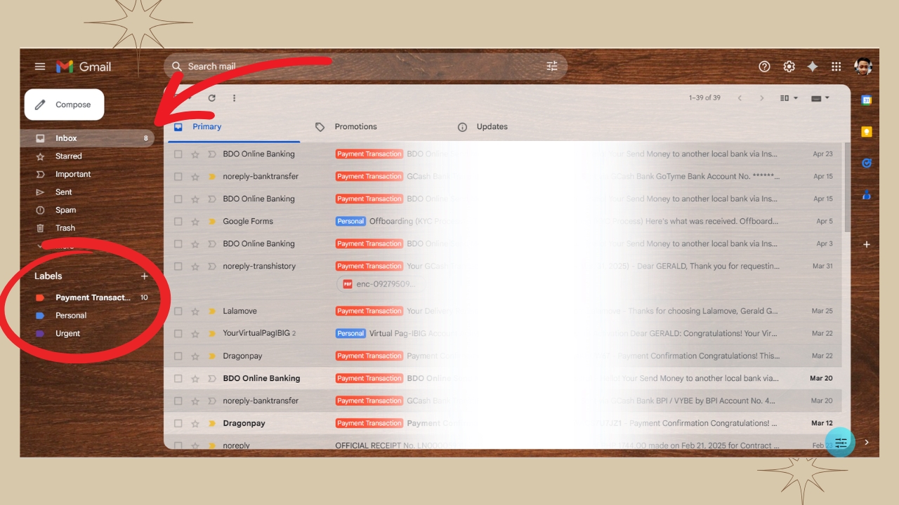Get add-ons plus icon in side panel
This screenshot has height=505, width=899.
click(x=867, y=244)
